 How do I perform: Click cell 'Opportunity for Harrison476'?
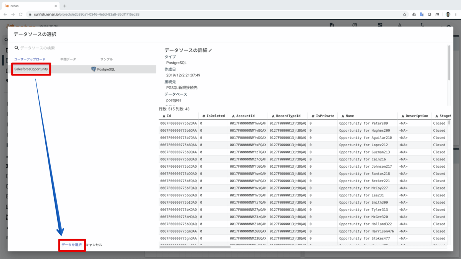[366, 231]
